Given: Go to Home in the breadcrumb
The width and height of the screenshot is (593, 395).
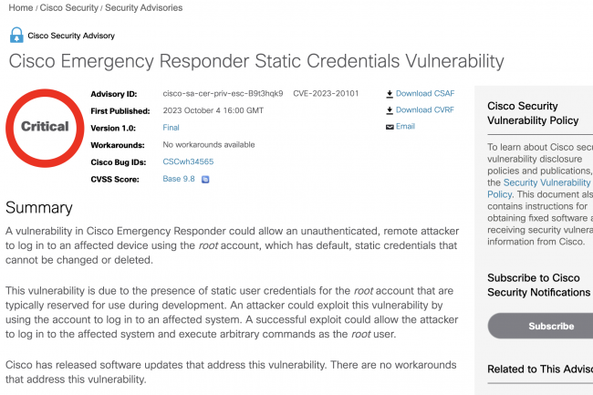Looking at the screenshot, I should 20,7.
